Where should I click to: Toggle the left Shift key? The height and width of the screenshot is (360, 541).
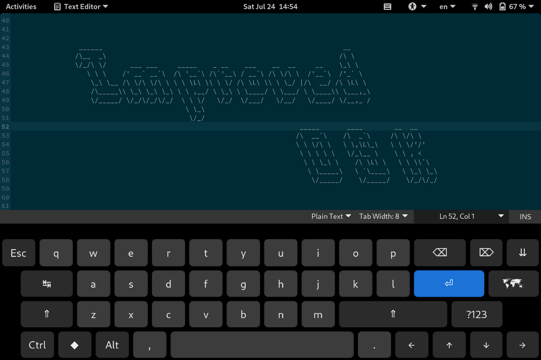(47, 314)
